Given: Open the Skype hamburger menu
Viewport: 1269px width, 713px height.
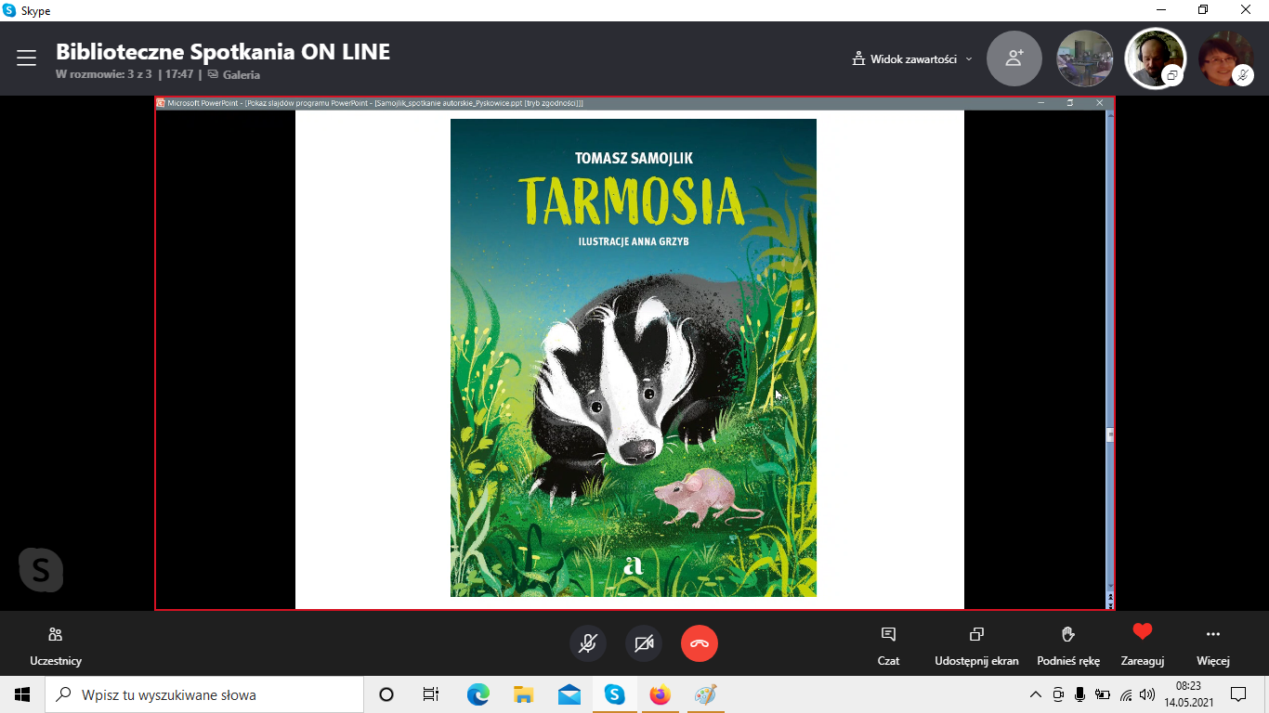Looking at the screenshot, I should (26, 58).
